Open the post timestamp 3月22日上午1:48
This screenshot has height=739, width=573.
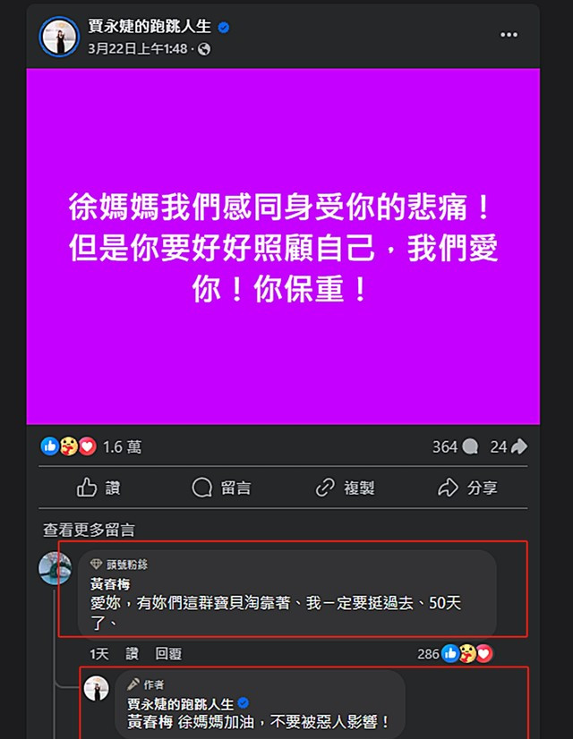(x=138, y=48)
